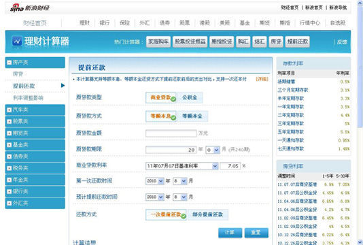The image size is (363, 245).
Task: Open the loan term months dropdown
Action: coord(216,150)
